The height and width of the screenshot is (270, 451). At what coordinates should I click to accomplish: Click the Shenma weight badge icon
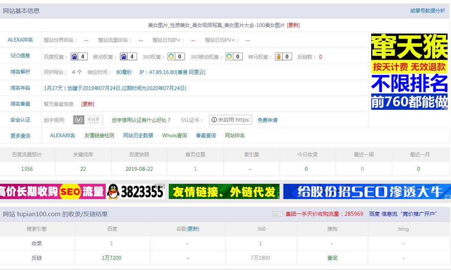click(x=284, y=56)
